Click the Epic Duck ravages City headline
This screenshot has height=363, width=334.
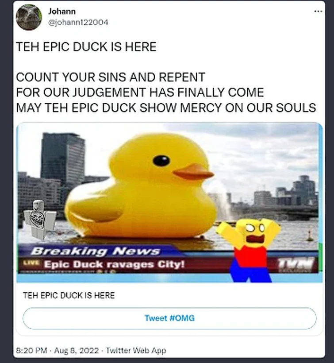(115, 264)
